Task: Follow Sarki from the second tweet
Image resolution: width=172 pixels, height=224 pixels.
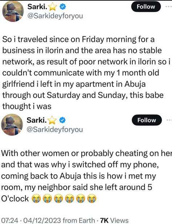Action: 147,120
